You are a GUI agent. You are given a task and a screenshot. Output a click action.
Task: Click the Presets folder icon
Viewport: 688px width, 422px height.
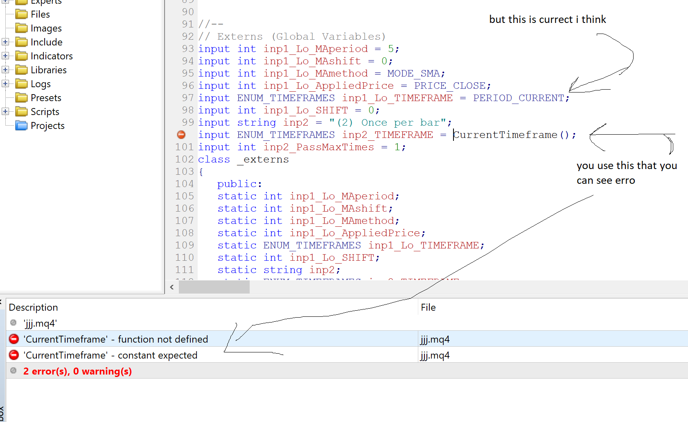pyautogui.click(x=21, y=98)
